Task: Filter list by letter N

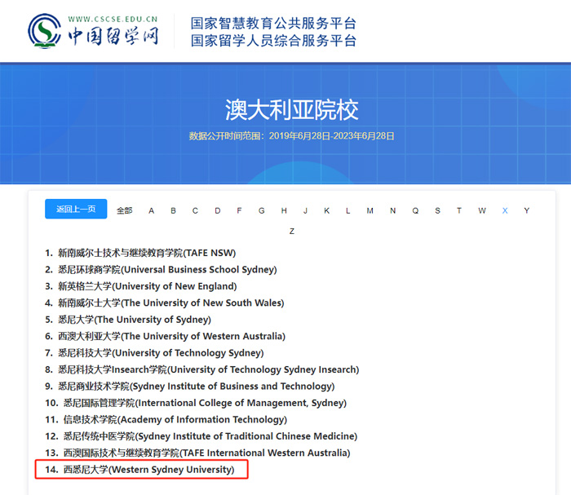Action: click(393, 210)
